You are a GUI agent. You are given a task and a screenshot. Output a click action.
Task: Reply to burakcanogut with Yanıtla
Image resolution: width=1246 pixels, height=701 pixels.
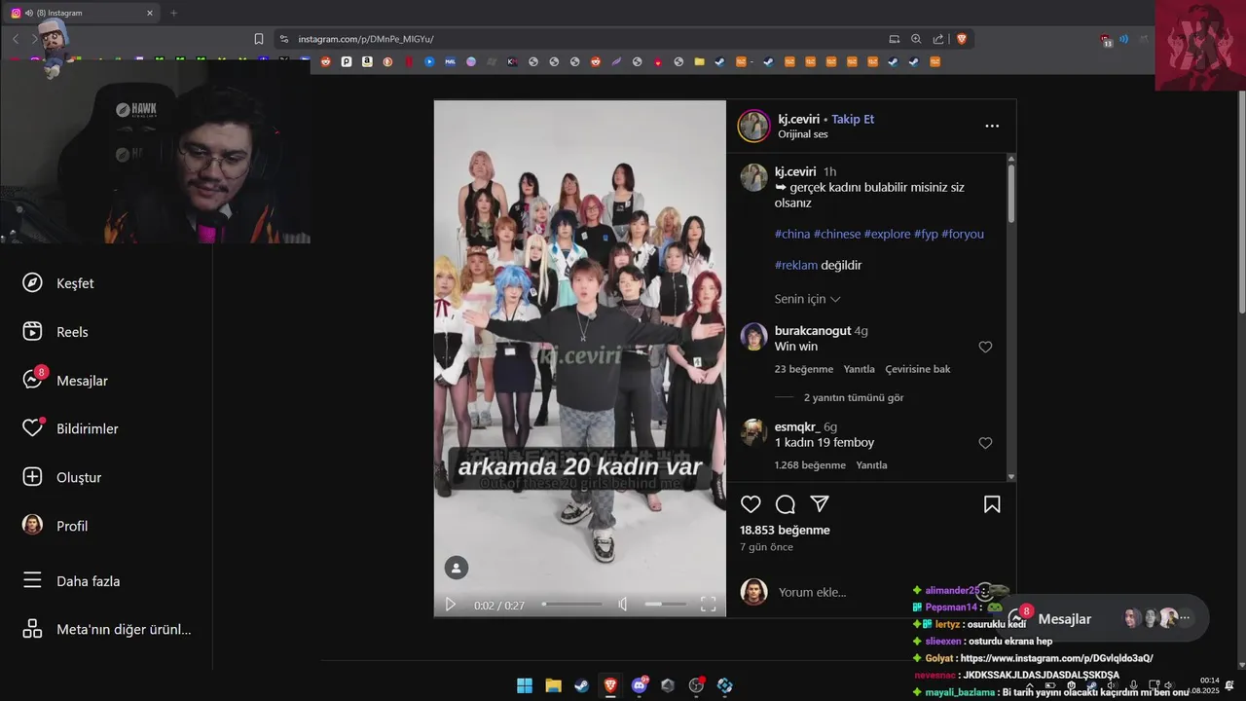pos(859,369)
